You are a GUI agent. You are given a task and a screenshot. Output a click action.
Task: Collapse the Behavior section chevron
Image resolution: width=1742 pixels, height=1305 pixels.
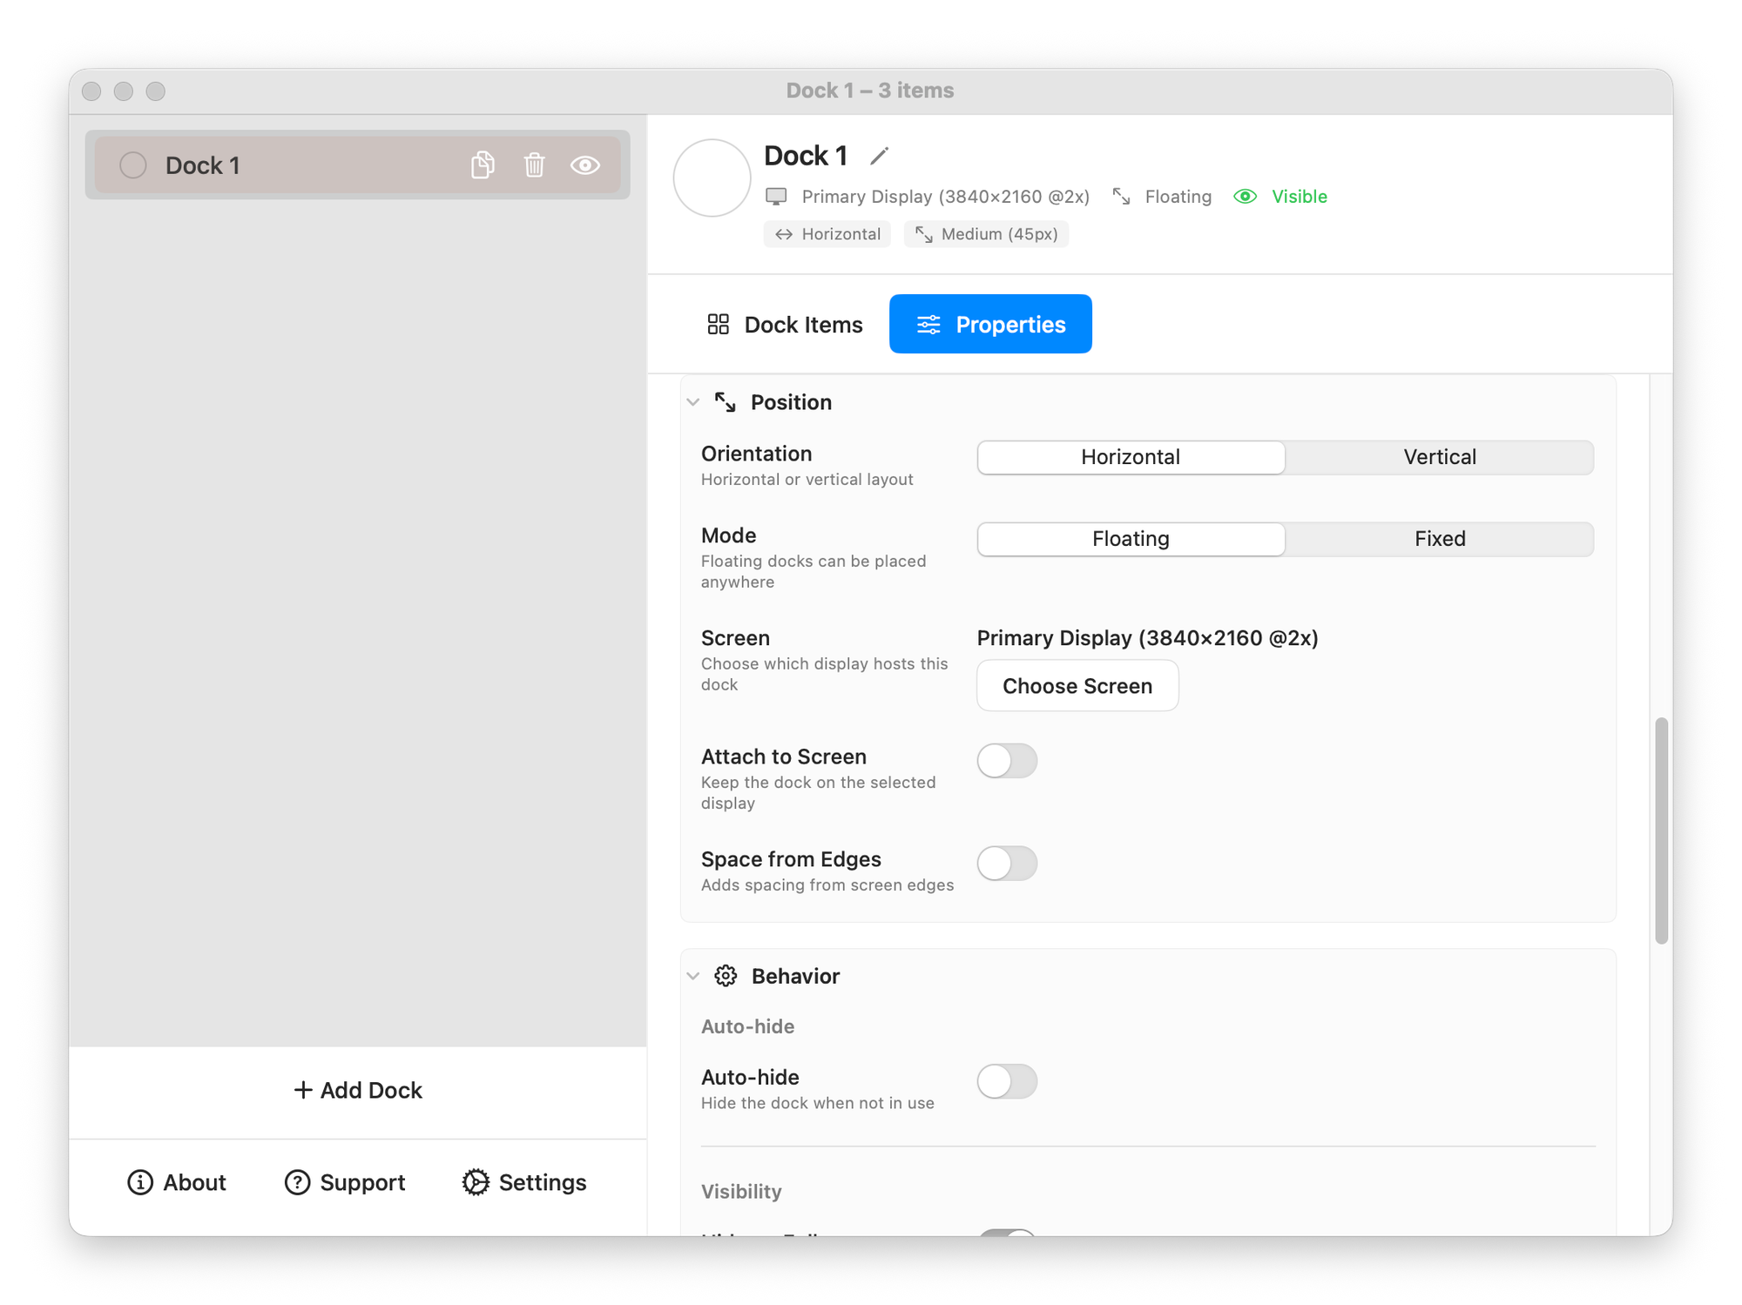[693, 976]
